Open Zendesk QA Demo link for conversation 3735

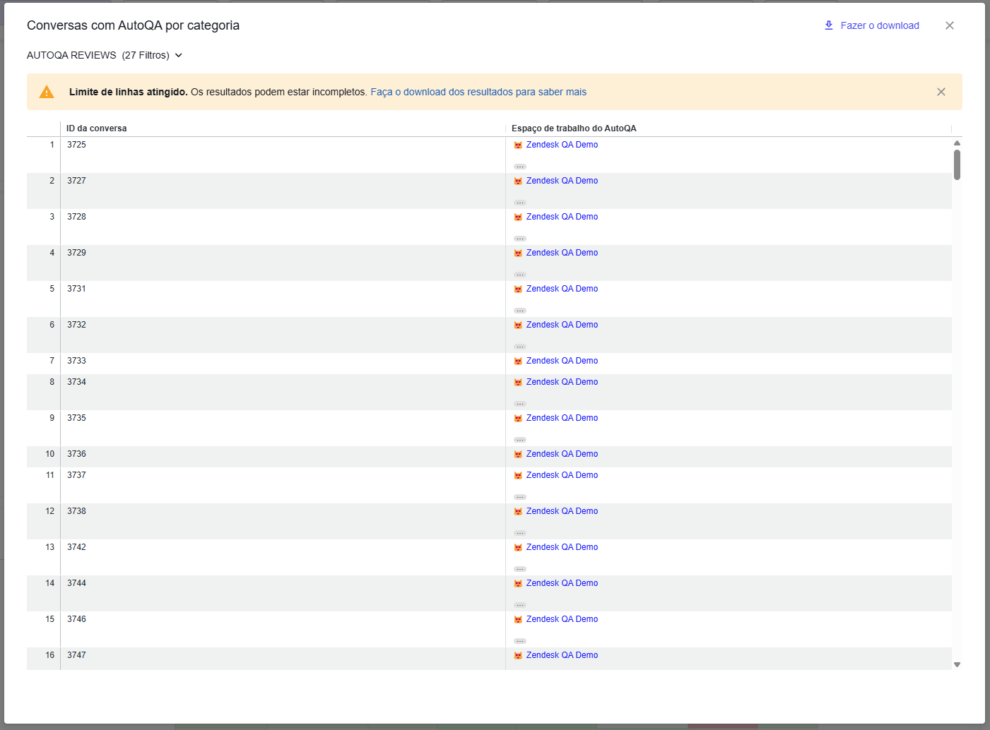pos(562,418)
